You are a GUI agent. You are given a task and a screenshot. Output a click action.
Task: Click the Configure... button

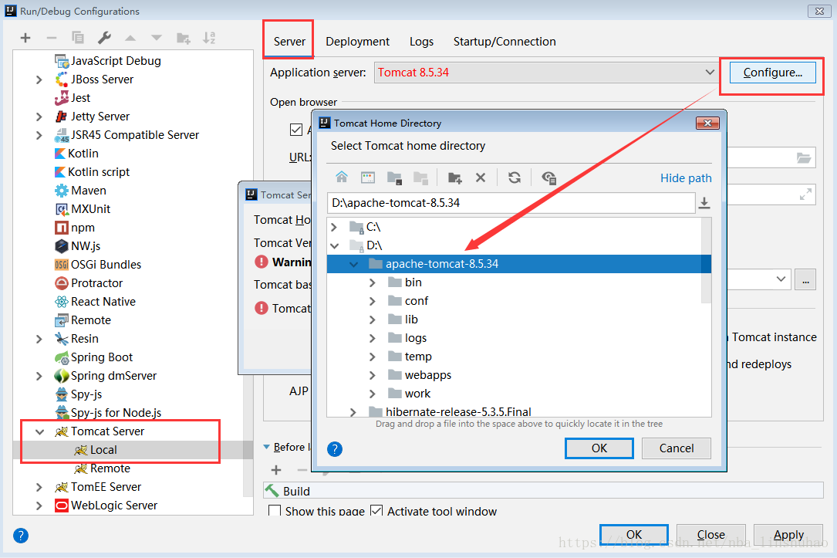772,72
